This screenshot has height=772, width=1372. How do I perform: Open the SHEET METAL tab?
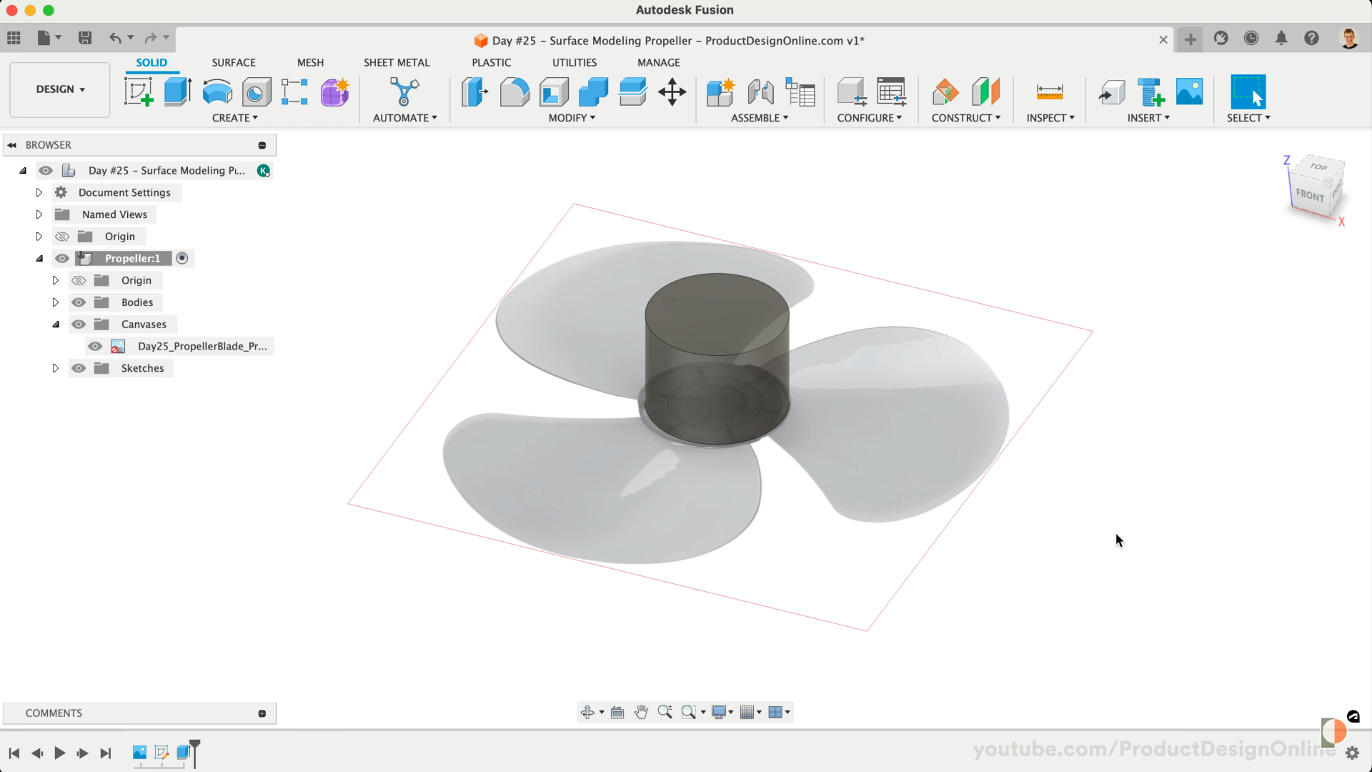pyautogui.click(x=396, y=63)
